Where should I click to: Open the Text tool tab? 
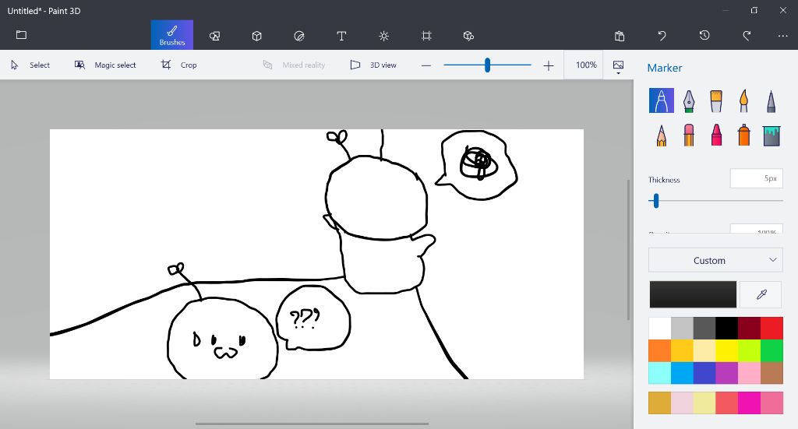(x=341, y=36)
